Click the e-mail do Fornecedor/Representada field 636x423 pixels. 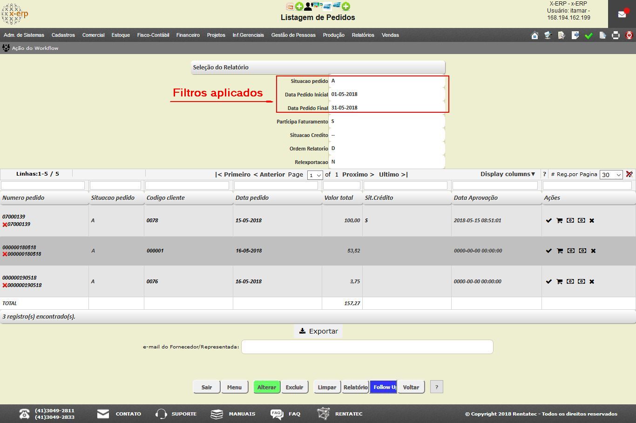coord(367,347)
